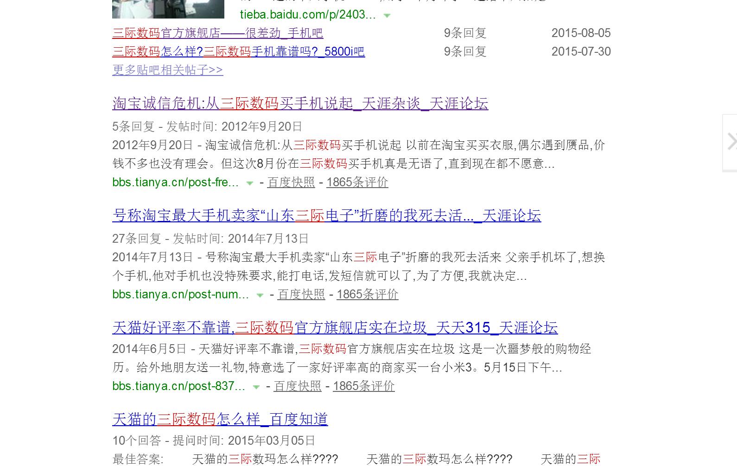737x466 pixels.
Task: Select 9条回复 in the 5800i吧 row
Action: 465,51
